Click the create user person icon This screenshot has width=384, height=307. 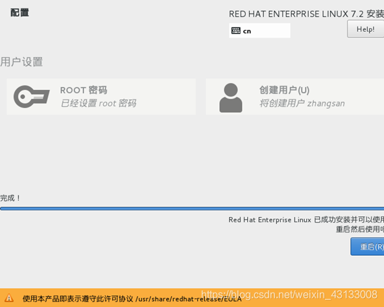[x=231, y=98]
